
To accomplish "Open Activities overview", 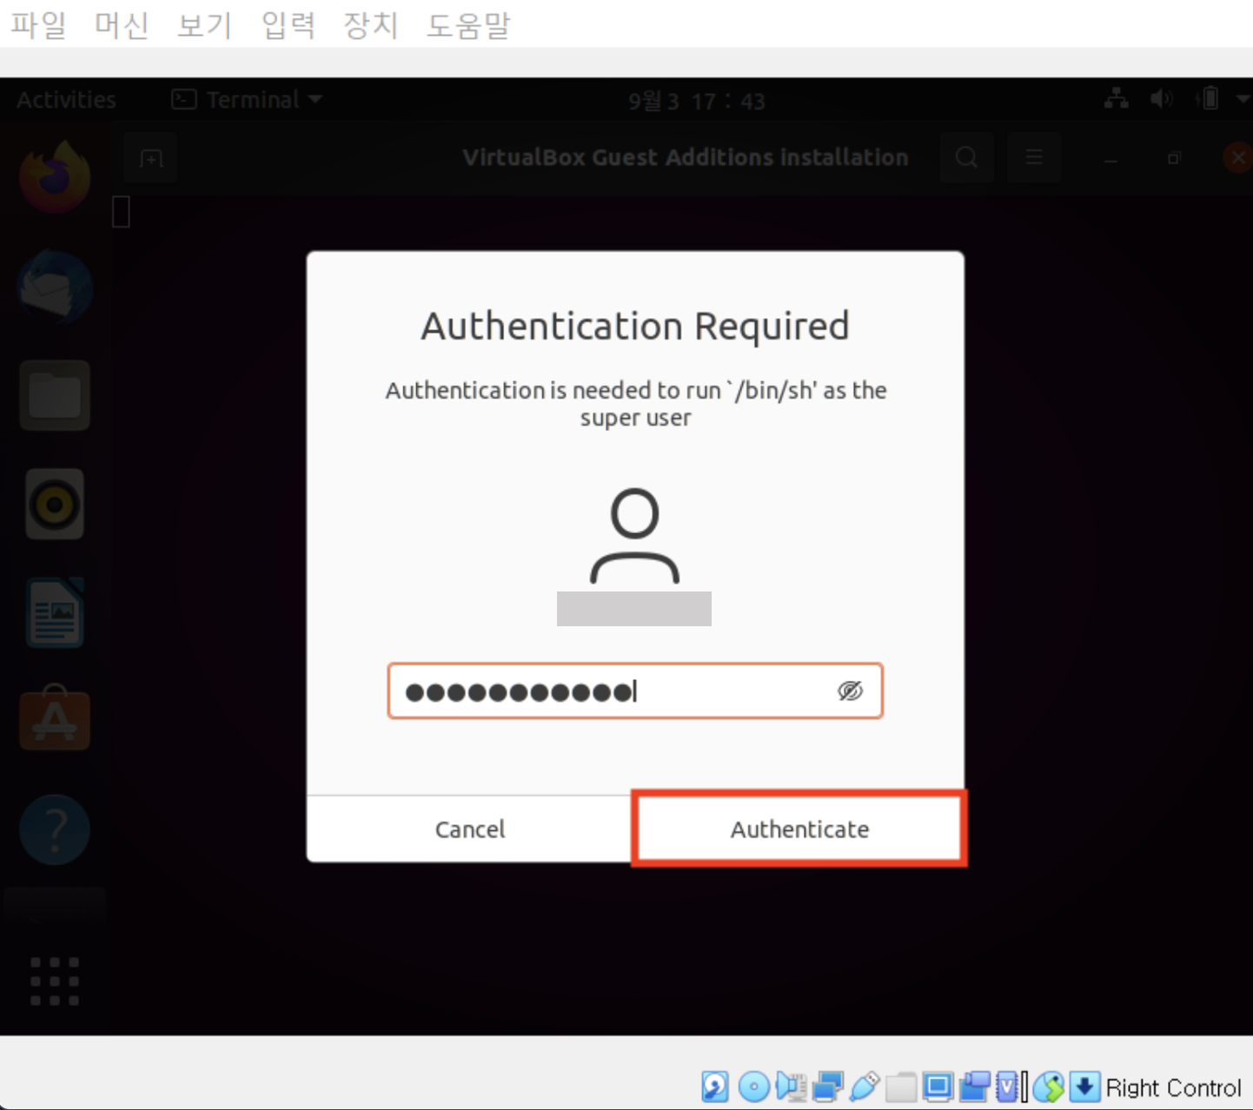I will pyautogui.click(x=66, y=100).
